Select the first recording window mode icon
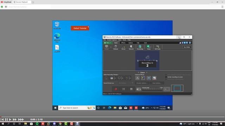Screen dimensions: 225x126 tap(106, 78)
